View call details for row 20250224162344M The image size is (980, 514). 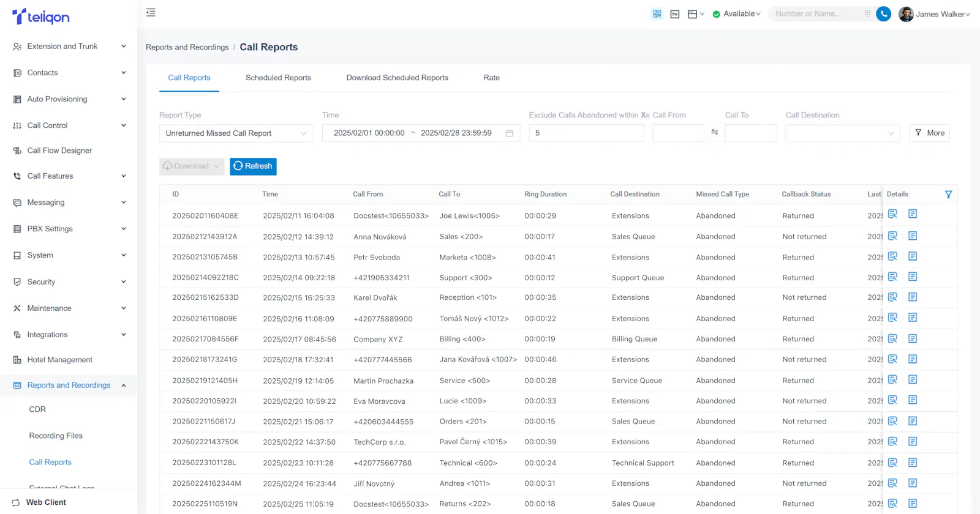point(892,483)
